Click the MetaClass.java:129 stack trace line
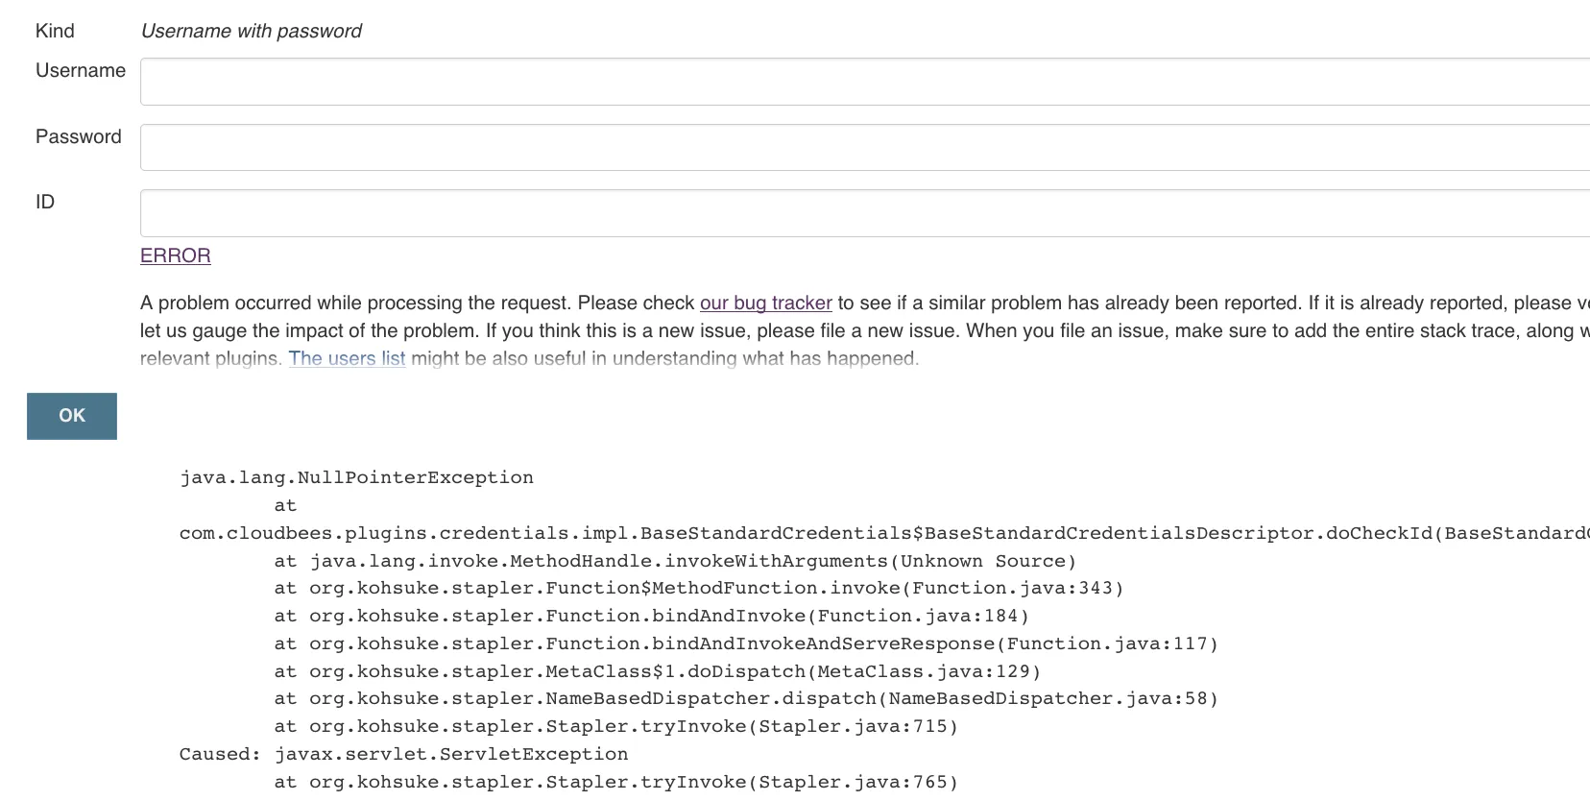 [x=658, y=671]
